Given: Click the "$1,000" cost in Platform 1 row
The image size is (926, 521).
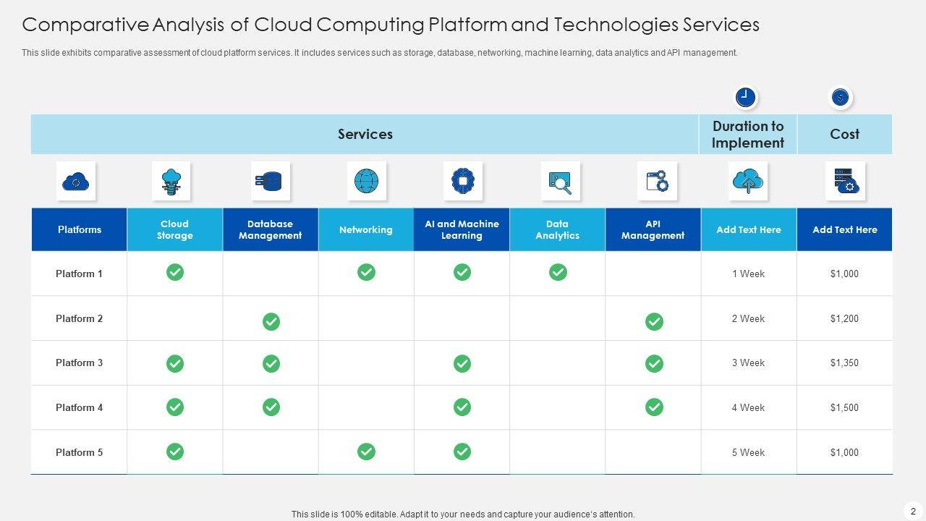Looking at the screenshot, I should tap(844, 274).
